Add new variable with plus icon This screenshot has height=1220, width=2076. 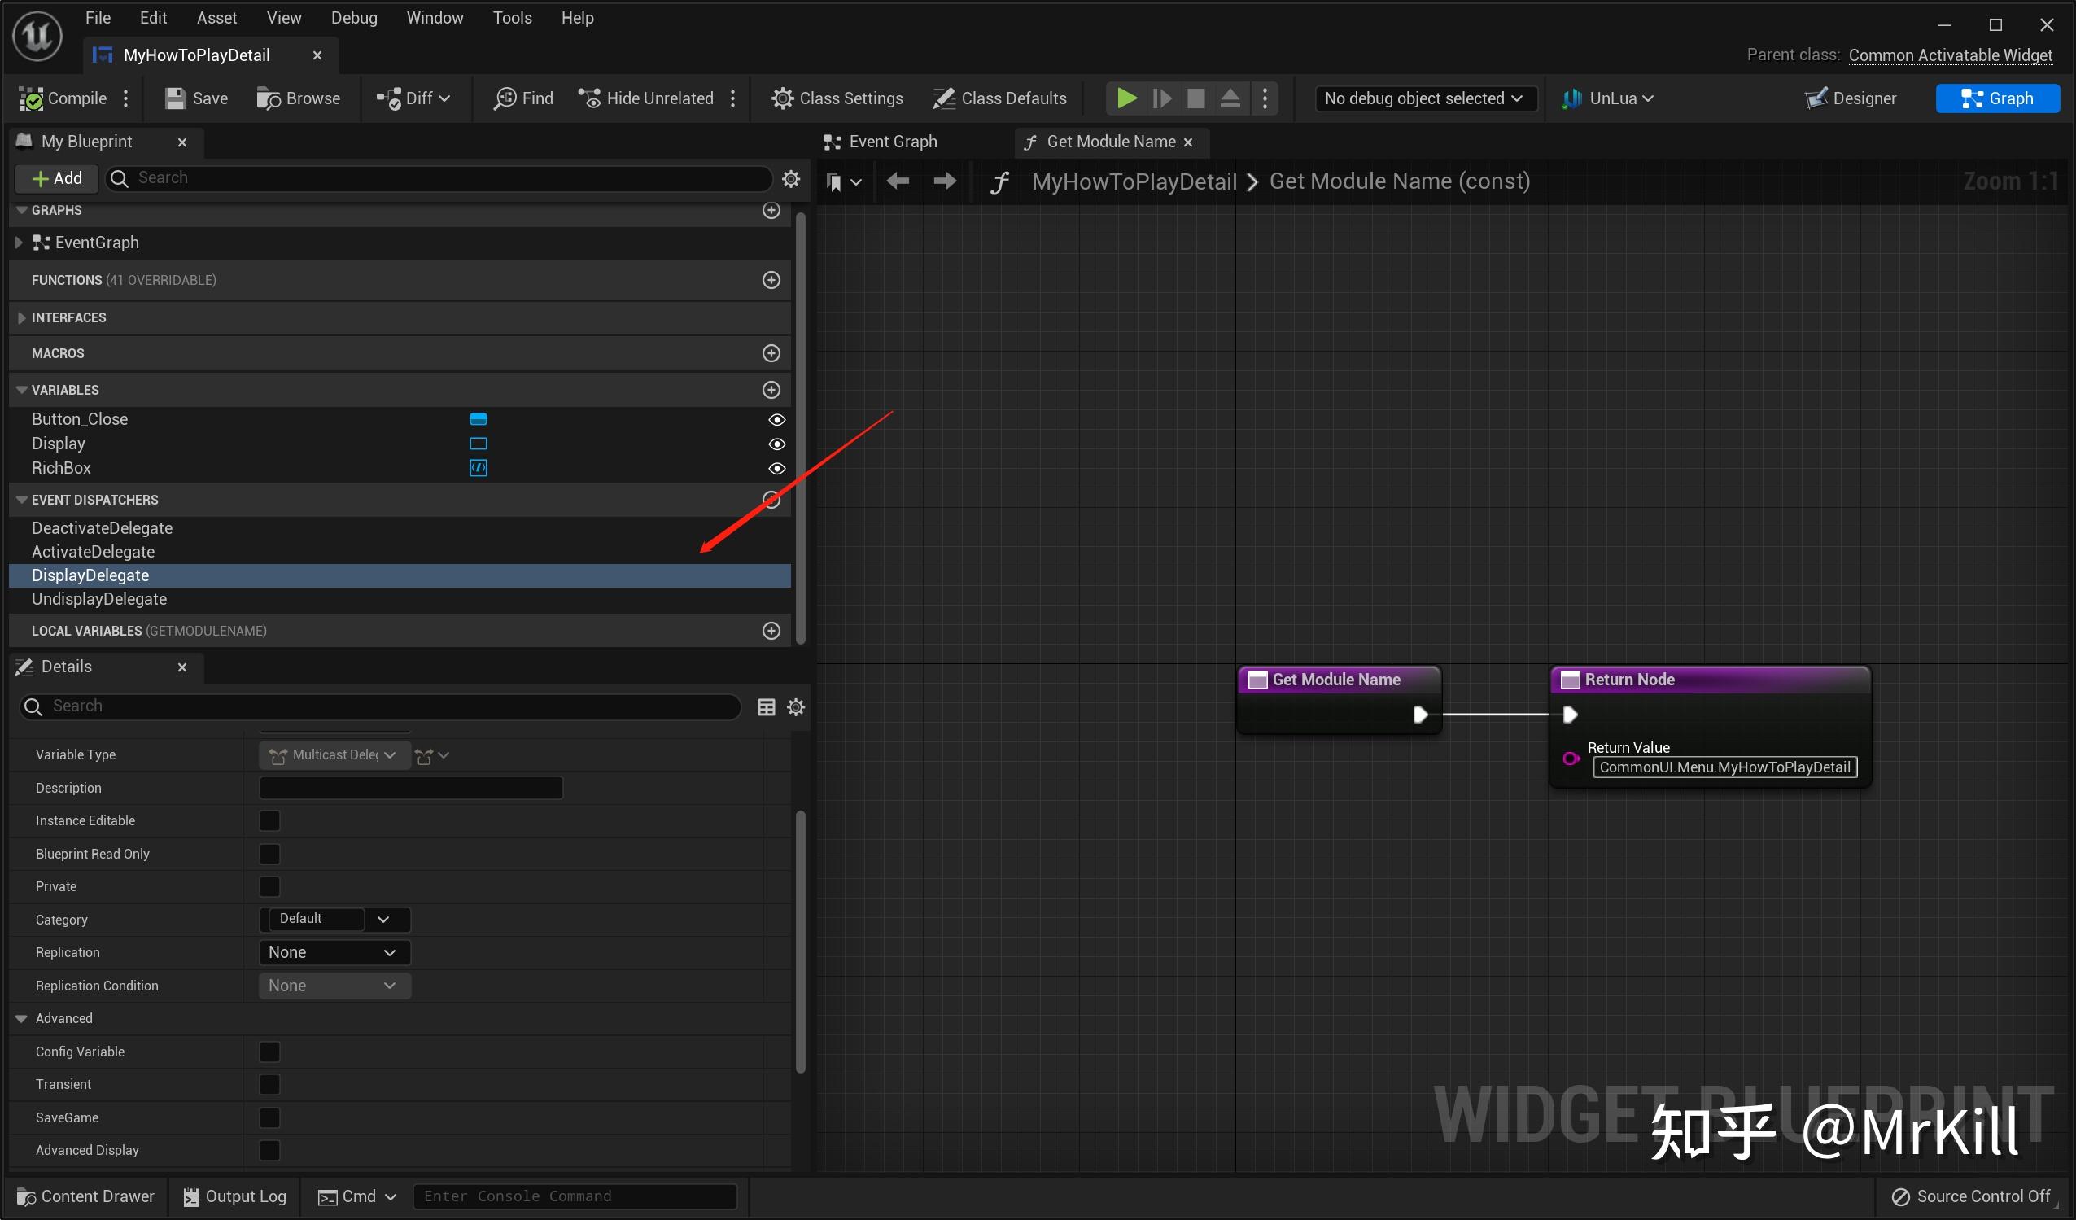pyautogui.click(x=771, y=390)
